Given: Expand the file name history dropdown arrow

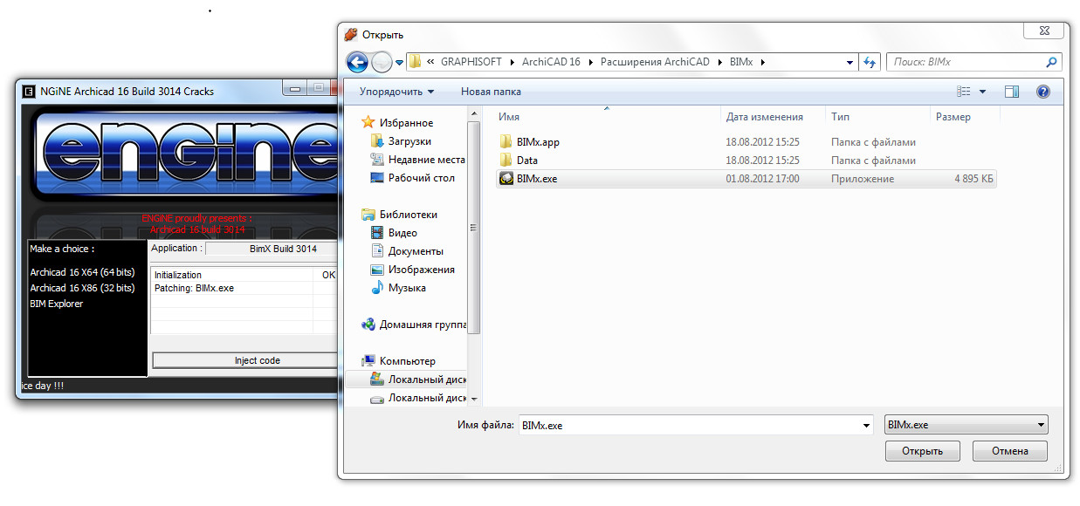Looking at the screenshot, I should (866, 426).
